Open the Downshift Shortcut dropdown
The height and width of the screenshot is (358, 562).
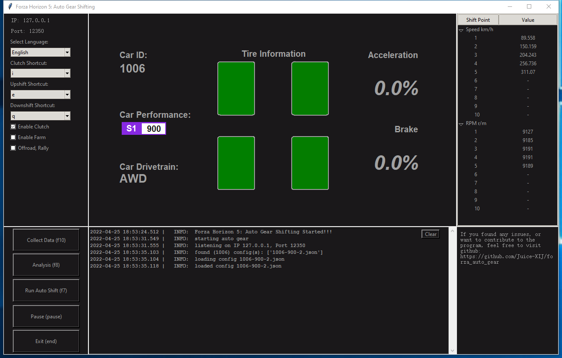click(x=67, y=116)
